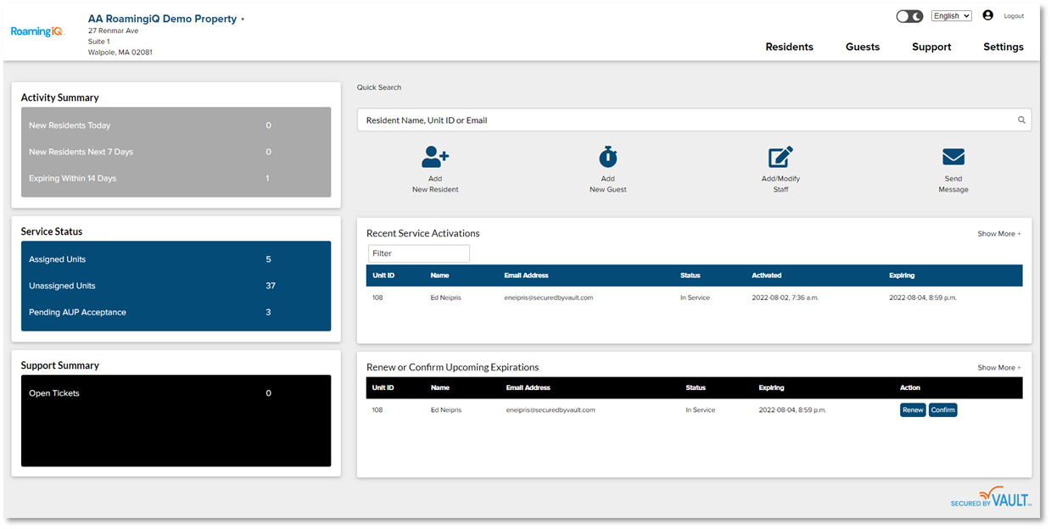Open the user profile account icon

[x=987, y=15]
